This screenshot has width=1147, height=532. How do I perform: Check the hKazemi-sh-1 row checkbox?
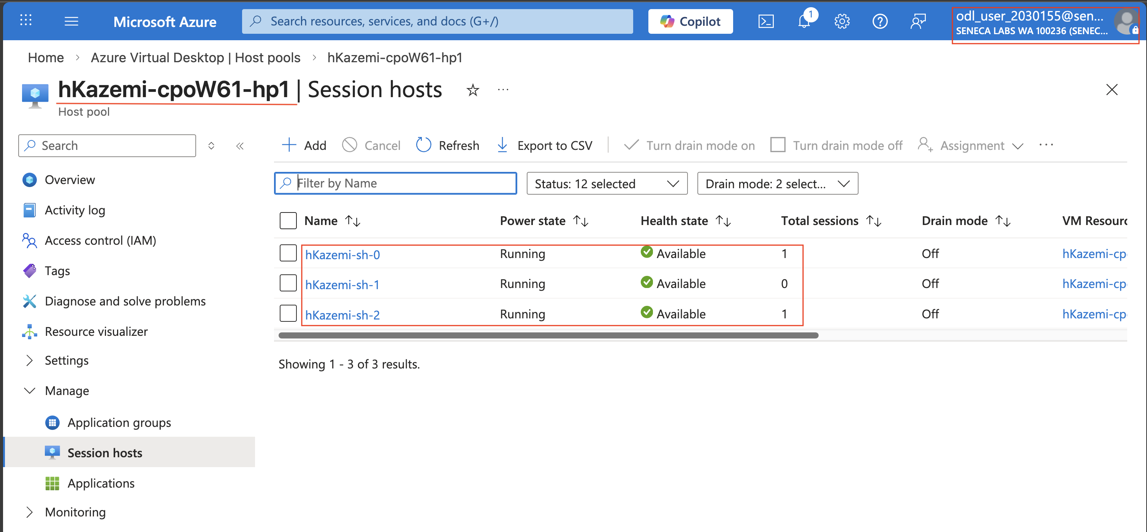tap(288, 283)
